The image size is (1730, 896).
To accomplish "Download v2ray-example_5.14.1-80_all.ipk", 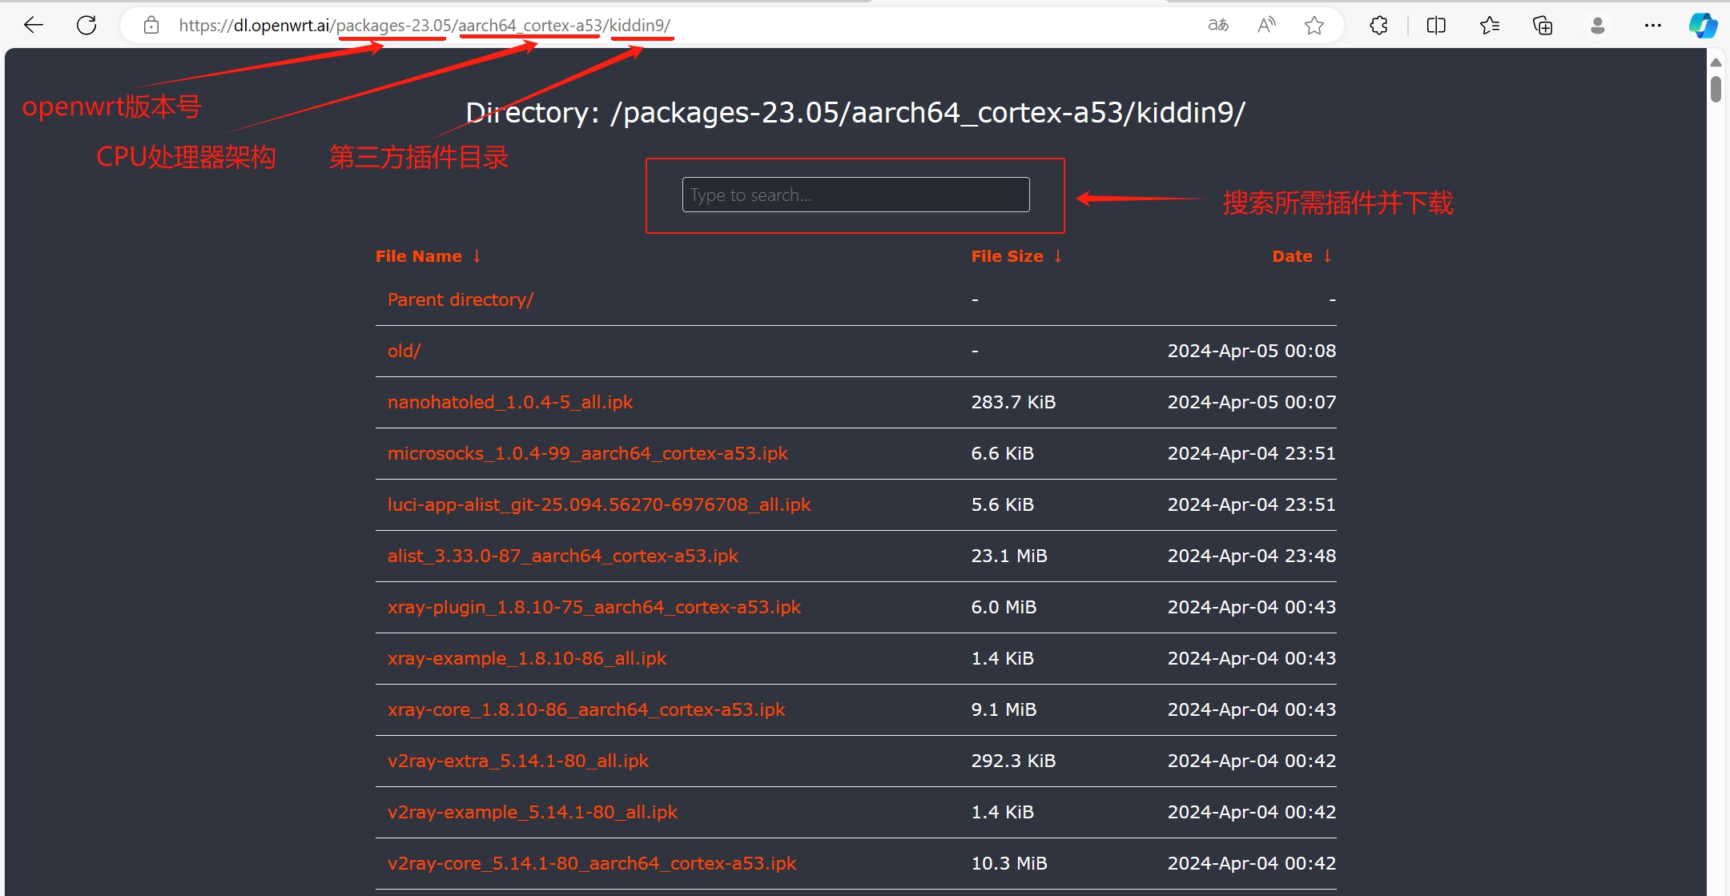I will click(533, 812).
